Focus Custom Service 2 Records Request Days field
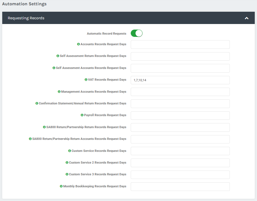Screen dimensions: 257x201 [180, 163]
